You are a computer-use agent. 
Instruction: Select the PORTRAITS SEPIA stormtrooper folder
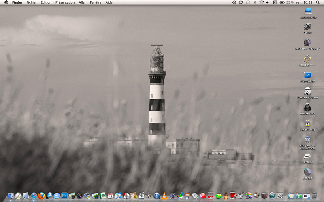pos(307,93)
